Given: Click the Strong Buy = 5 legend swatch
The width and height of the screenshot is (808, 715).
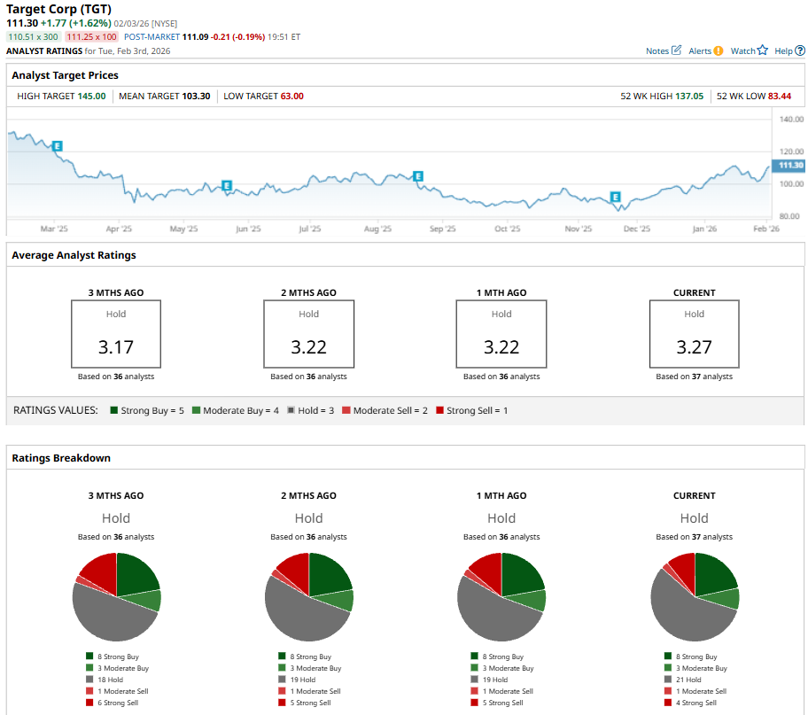Looking at the screenshot, I should (114, 410).
